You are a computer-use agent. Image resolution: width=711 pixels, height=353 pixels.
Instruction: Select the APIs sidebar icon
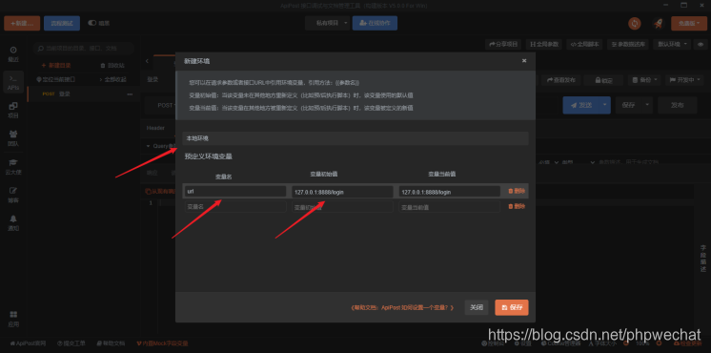(13, 82)
